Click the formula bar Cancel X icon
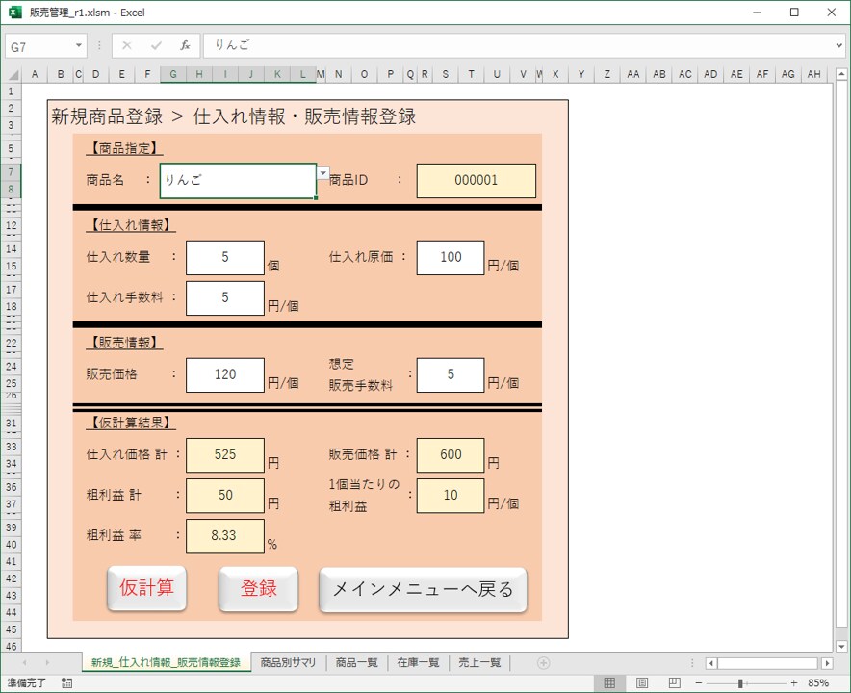Image resolution: width=851 pixels, height=693 pixels. point(127,45)
